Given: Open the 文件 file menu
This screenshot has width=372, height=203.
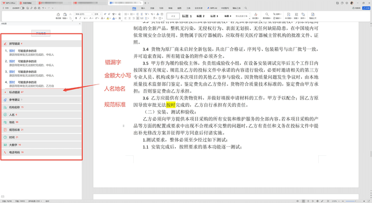Looking at the screenshot, I should (x=6, y=8).
